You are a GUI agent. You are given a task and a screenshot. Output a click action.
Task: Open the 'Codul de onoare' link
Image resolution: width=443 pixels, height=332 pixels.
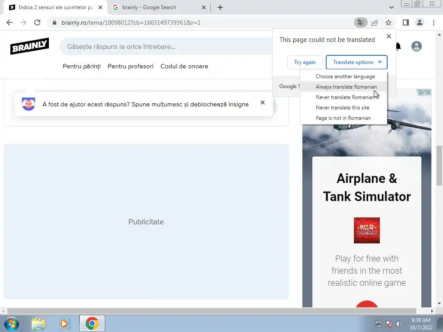coord(184,66)
